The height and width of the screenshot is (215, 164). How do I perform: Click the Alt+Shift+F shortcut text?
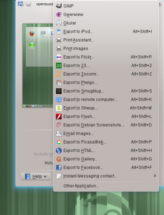click(141, 167)
